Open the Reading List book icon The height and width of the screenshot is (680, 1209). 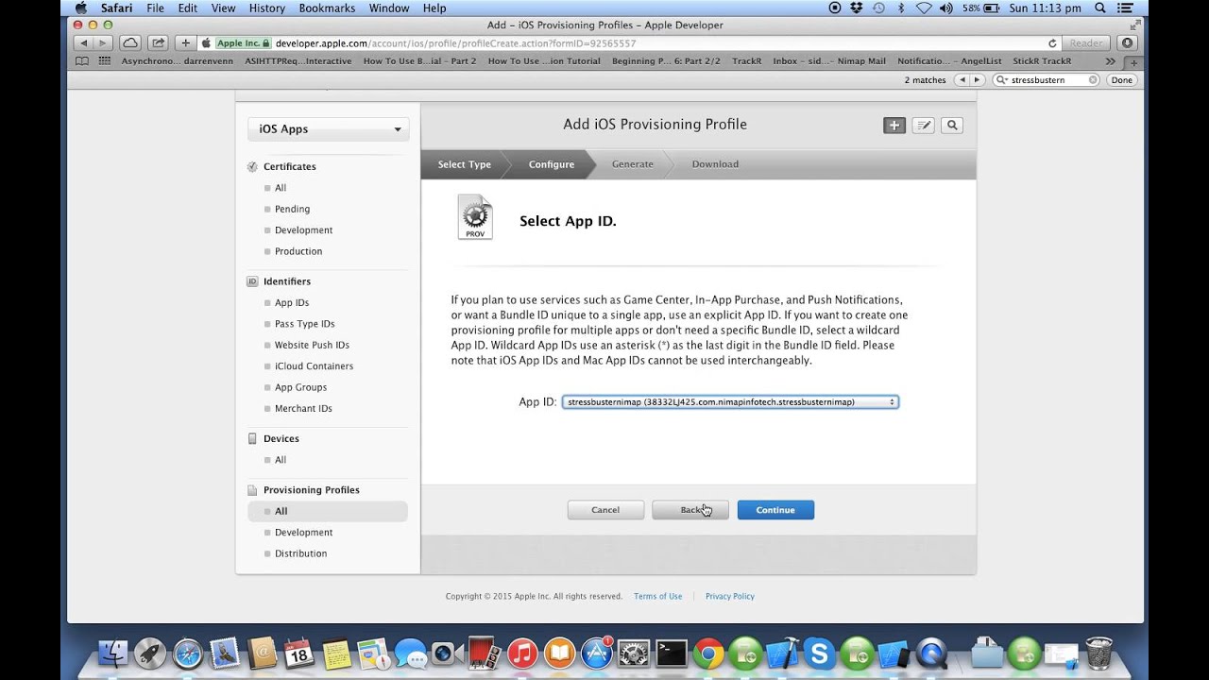click(x=82, y=61)
